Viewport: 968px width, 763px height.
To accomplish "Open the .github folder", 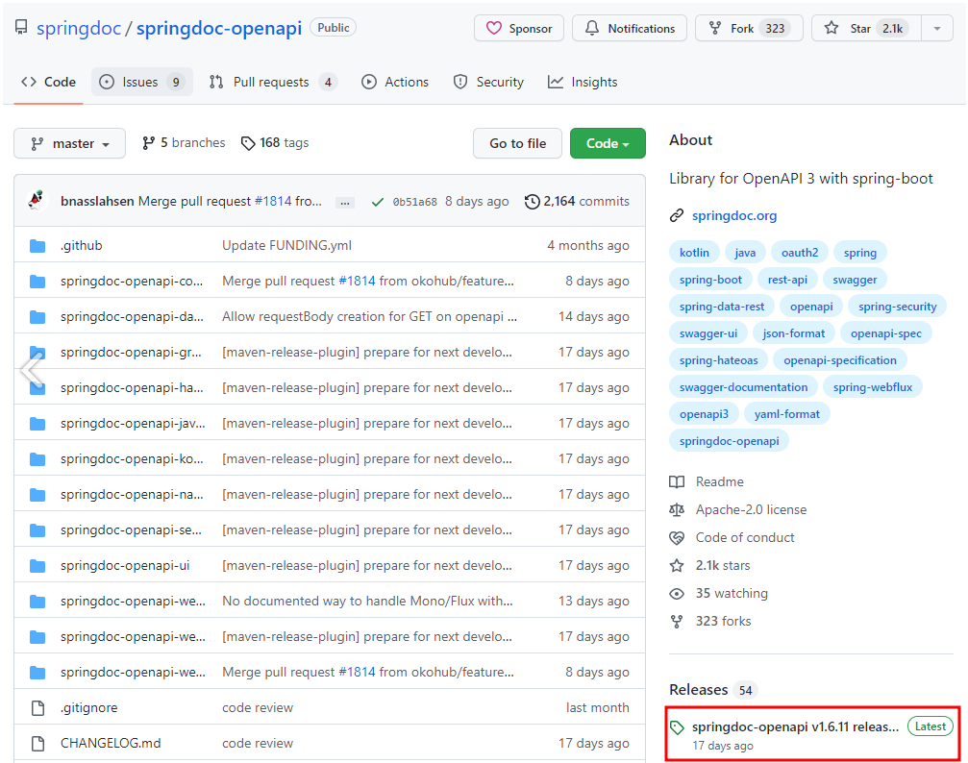I will click(82, 246).
